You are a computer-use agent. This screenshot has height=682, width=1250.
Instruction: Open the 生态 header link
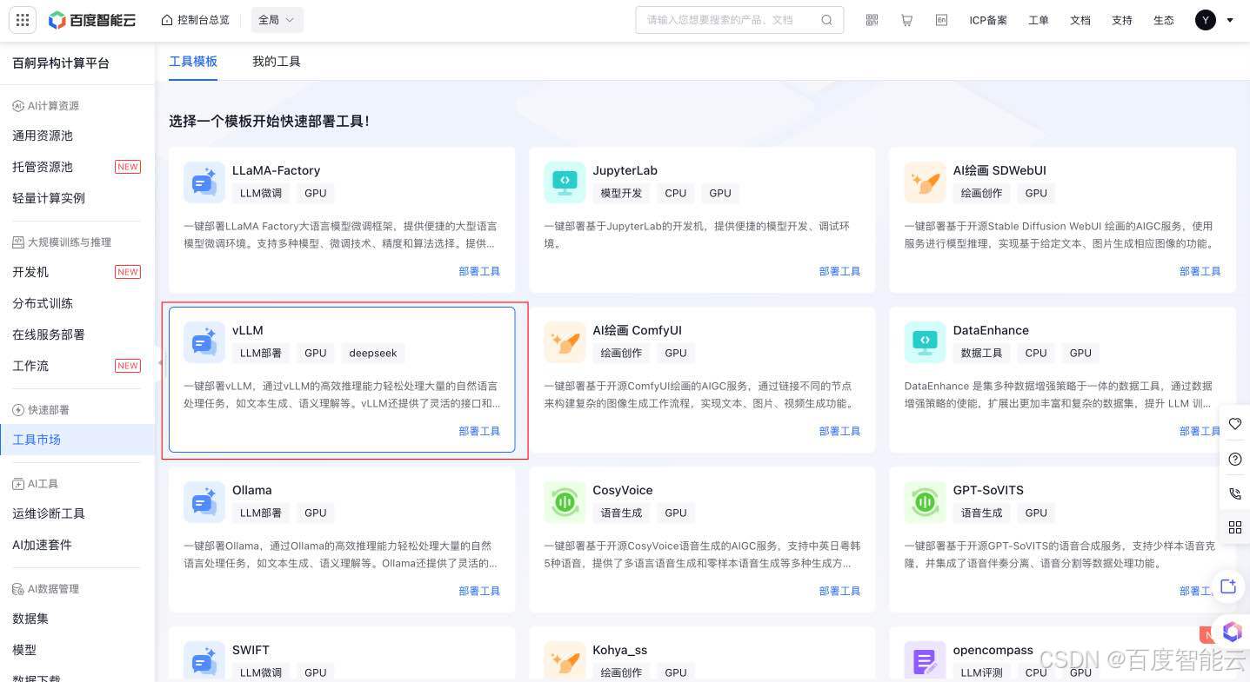(x=1164, y=20)
